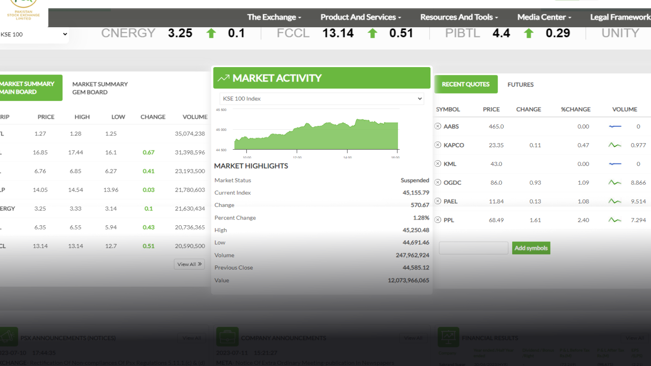This screenshot has width=651, height=366.
Task: Open AABS flat sparkline chart
Action: point(615,126)
